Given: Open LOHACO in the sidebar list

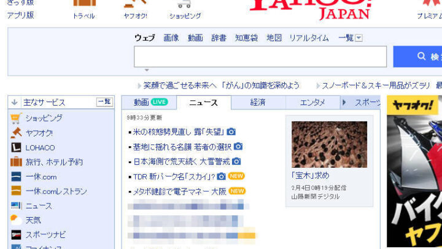Looking at the screenshot, I should coord(40,148).
